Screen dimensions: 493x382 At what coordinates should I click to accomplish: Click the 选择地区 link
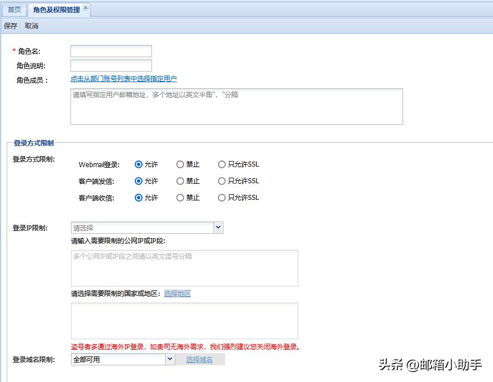[x=177, y=293]
